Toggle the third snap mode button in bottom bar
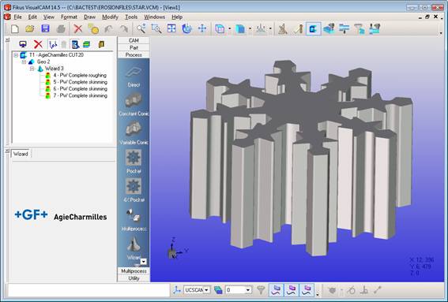This screenshot has height=302, width=448. 307,290
